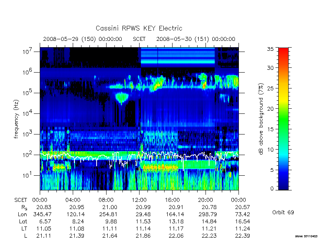
Task: Click the orange-red band below 10^2 Hz after 12:00
Action: point(160,167)
